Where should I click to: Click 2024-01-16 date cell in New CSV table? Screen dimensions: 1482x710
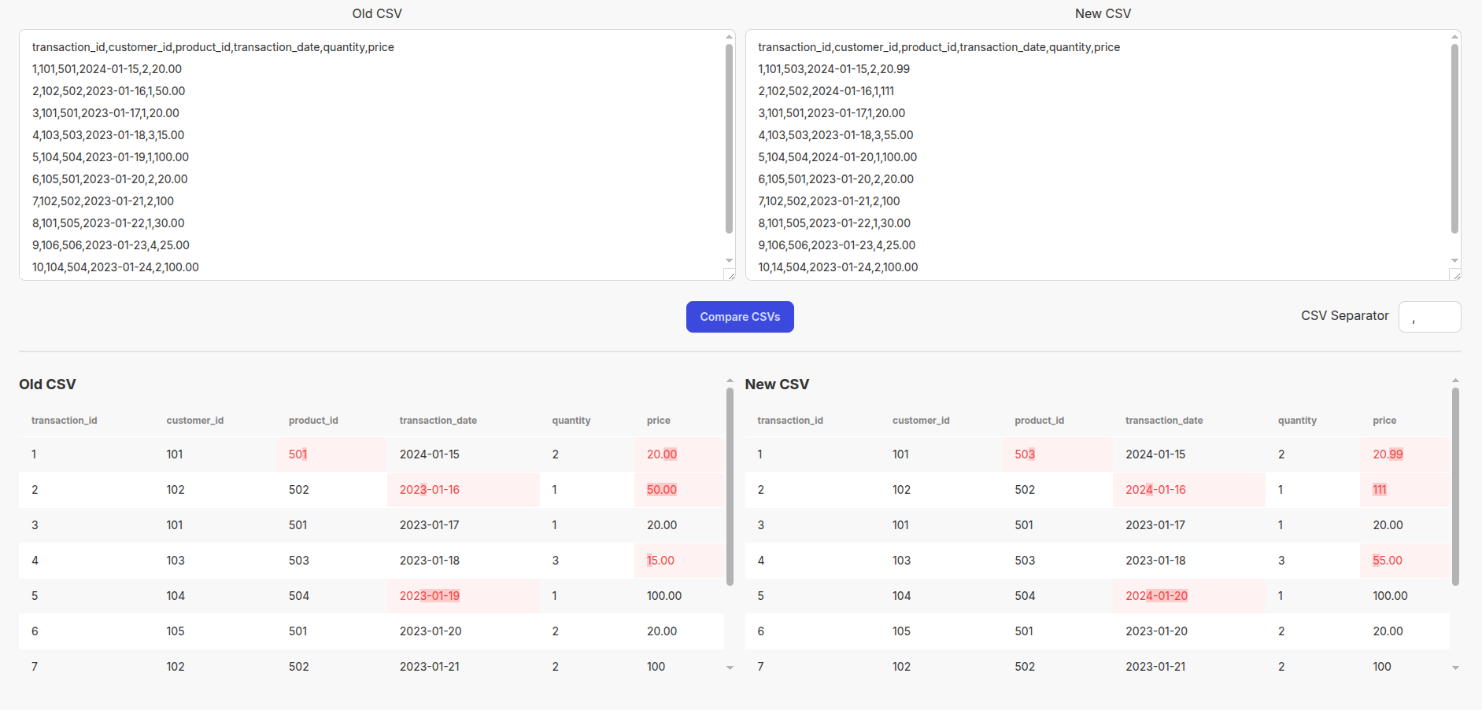pyautogui.click(x=1189, y=490)
